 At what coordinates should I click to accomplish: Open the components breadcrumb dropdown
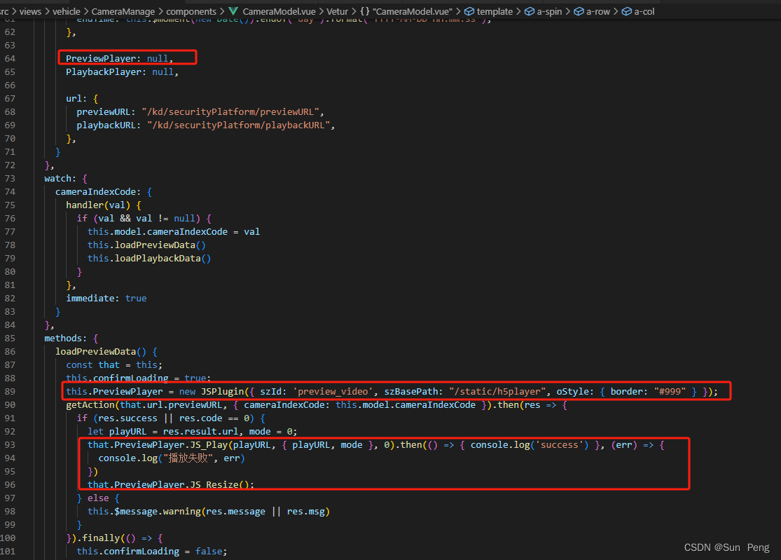coord(191,11)
